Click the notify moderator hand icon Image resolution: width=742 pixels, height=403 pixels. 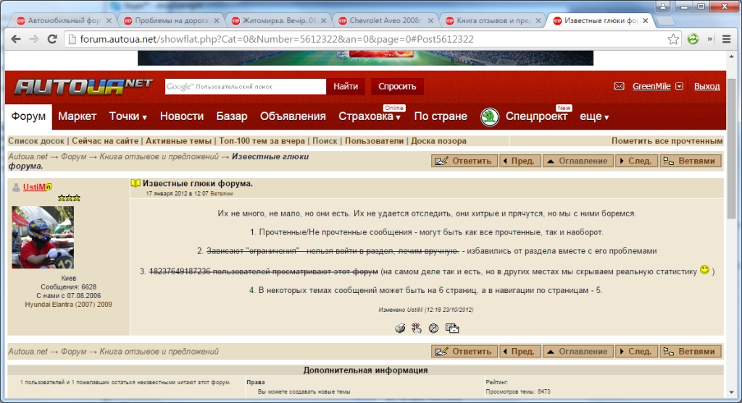click(417, 328)
